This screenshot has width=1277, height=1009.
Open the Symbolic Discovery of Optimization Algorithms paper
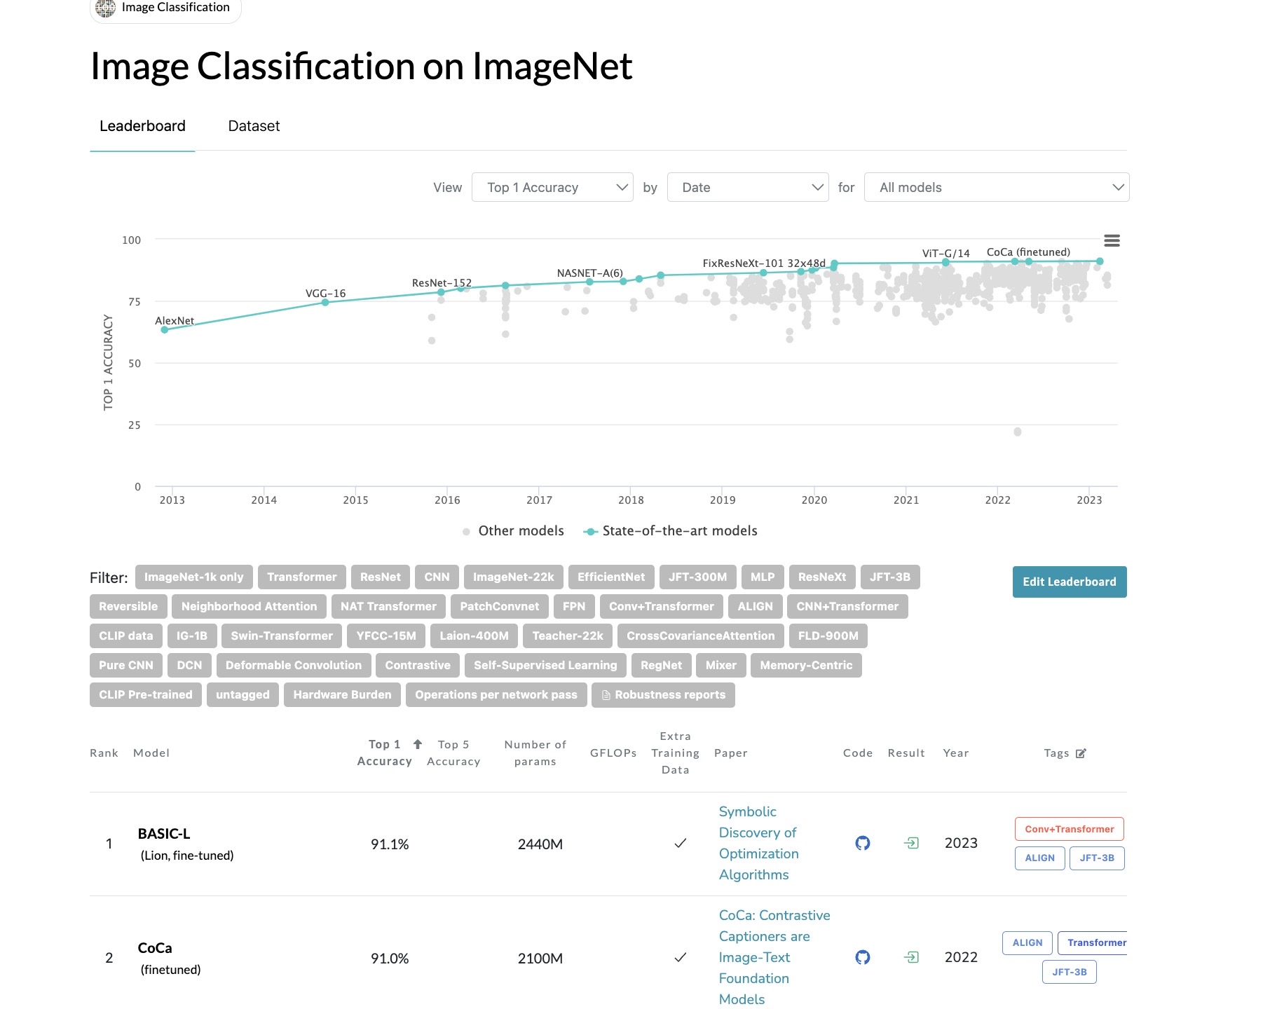758,843
